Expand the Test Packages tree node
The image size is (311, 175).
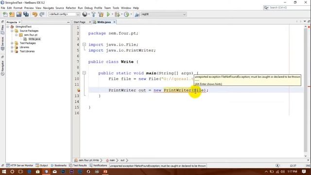12,43
